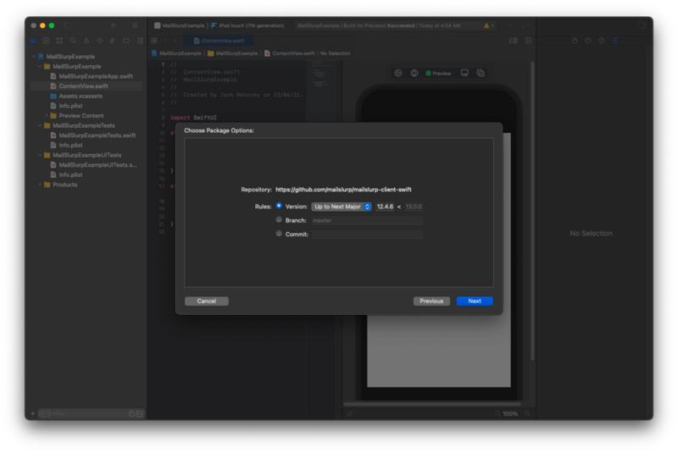Click the inspect preview circle icon
Image resolution: width=678 pixels, height=453 pixels.
pyautogui.click(x=414, y=73)
